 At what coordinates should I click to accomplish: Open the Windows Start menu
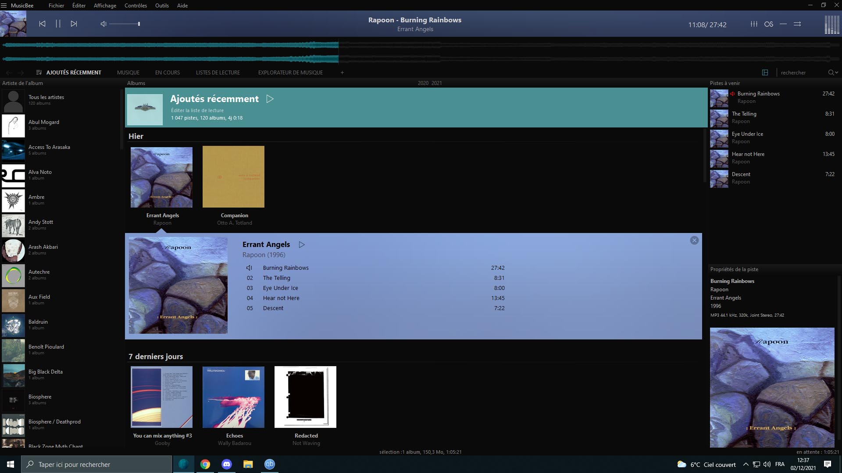pyautogui.click(x=11, y=464)
